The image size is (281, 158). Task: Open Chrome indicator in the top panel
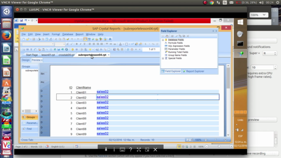(212, 3)
